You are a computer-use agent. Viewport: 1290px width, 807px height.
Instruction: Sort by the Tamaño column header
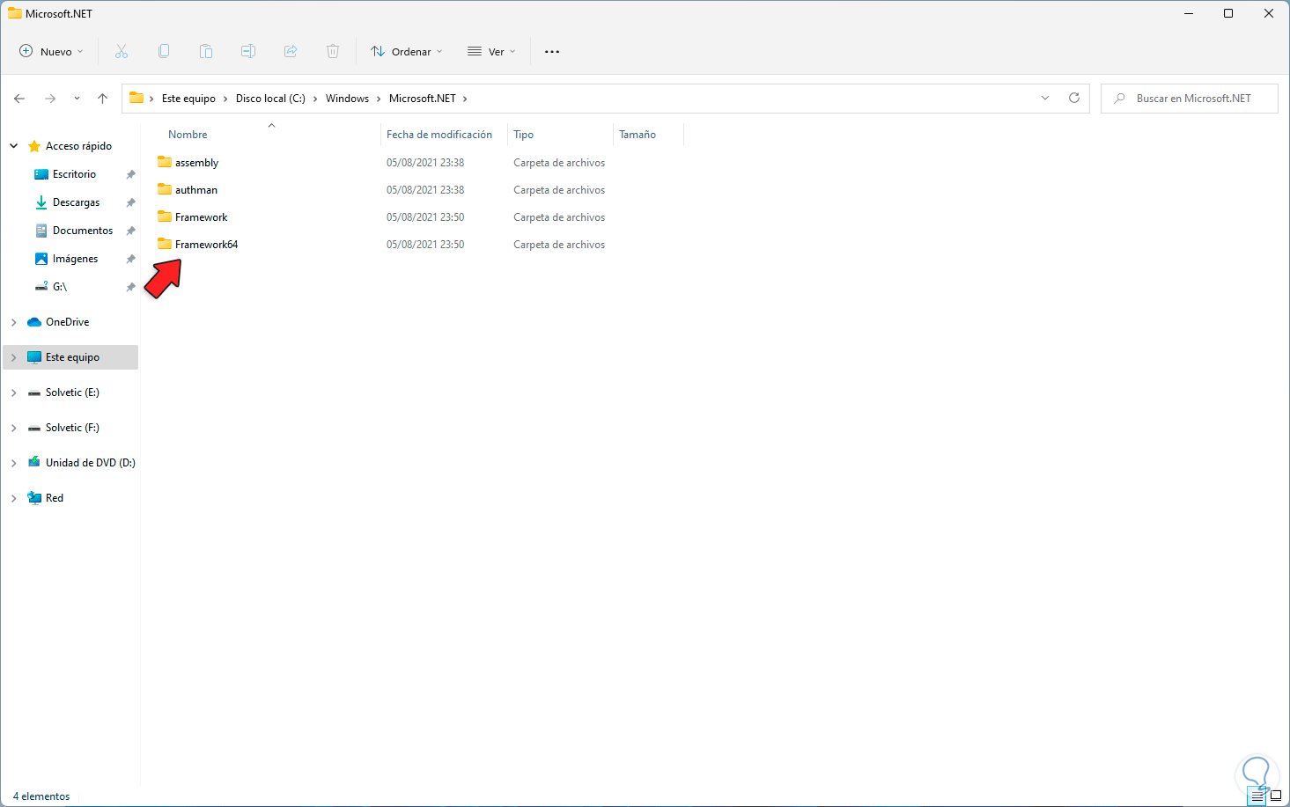(x=638, y=135)
